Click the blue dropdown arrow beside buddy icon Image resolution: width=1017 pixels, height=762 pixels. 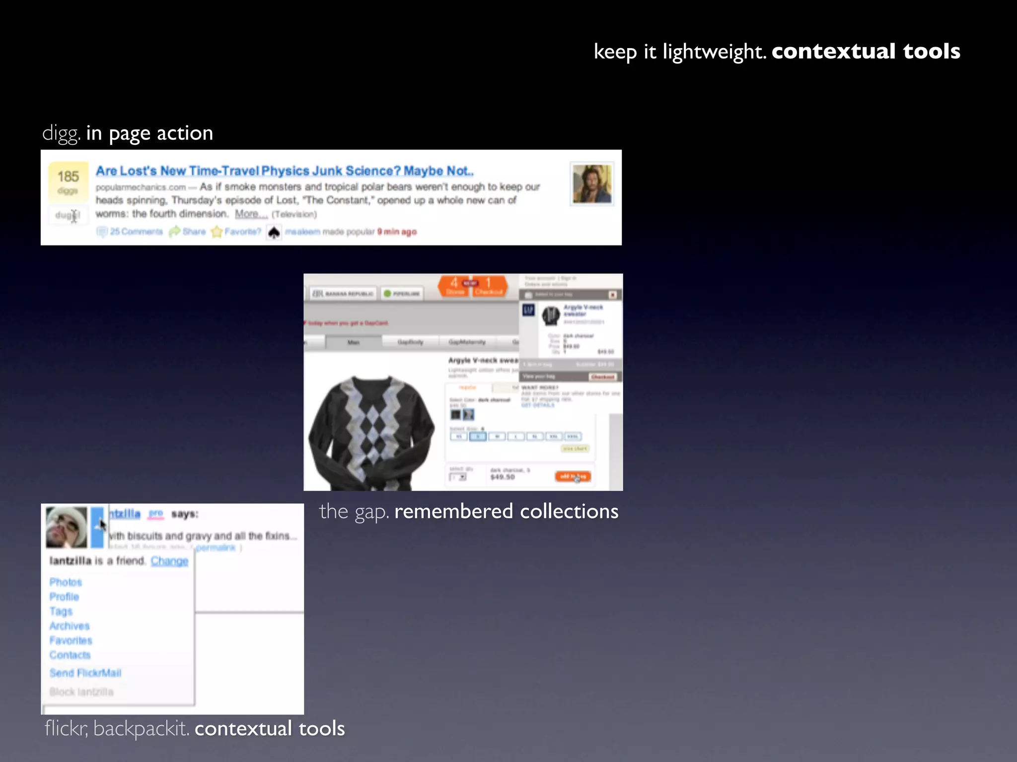[x=97, y=527]
